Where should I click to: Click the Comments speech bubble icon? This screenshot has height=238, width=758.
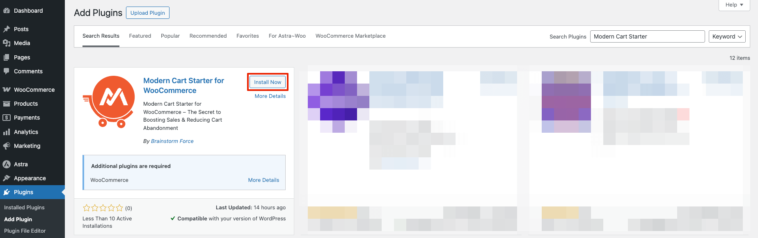pyautogui.click(x=7, y=71)
